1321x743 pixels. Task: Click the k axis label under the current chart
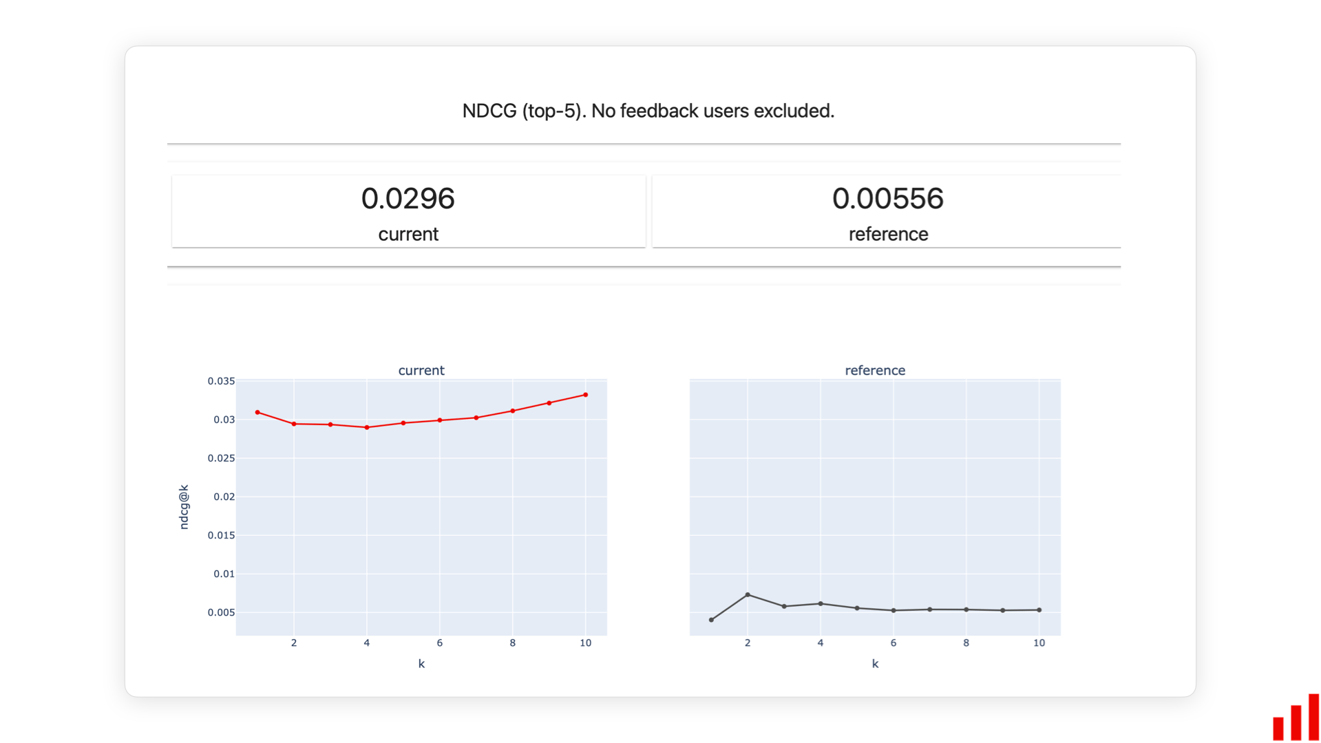click(421, 663)
